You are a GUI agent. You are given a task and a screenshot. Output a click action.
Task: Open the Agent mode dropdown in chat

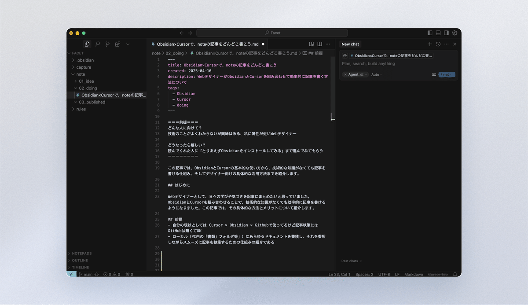coord(355,74)
